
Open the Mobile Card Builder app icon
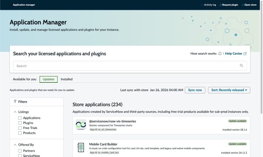point(81,147)
